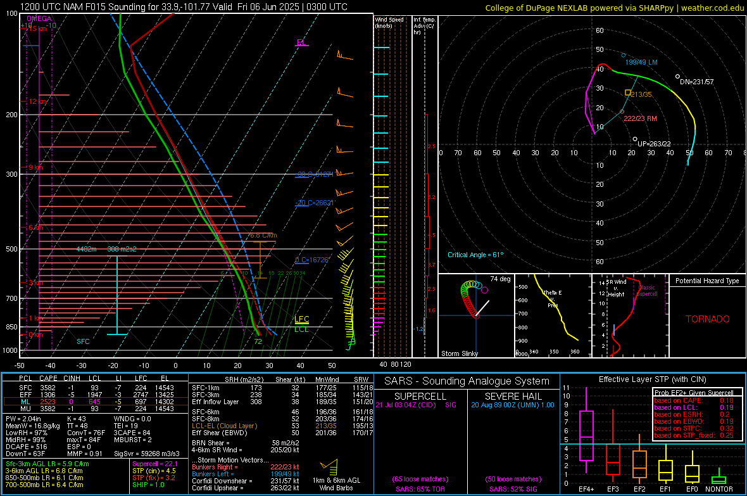Viewport: 747px width, 496px height.
Task: Click the based on CAPE: 0.18 line
Action: click(693, 400)
